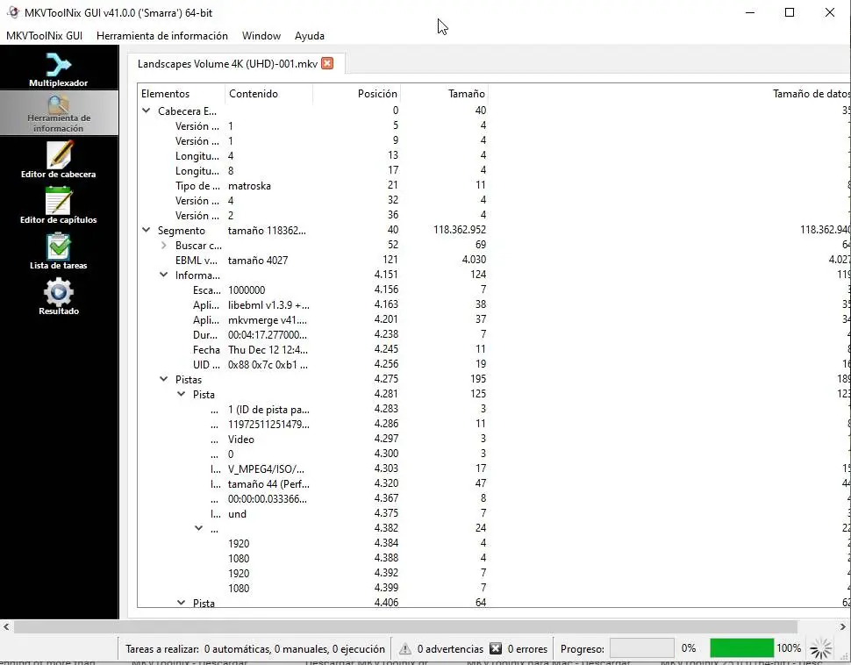Screen dimensions: 851x665
Task: Open the MKVToolNix GUI menu
Action: tap(45, 36)
